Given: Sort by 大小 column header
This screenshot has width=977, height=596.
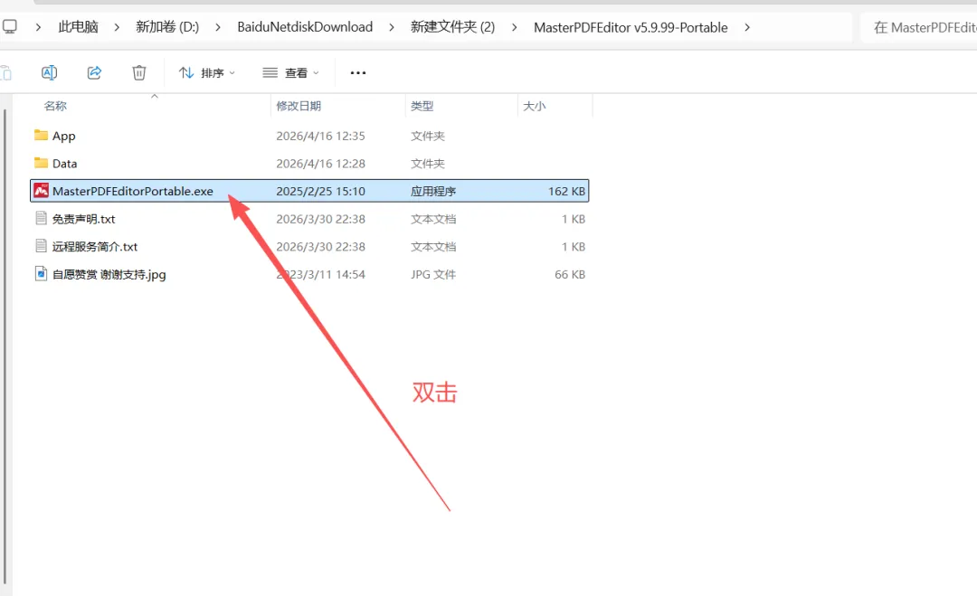Looking at the screenshot, I should point(534,106).
